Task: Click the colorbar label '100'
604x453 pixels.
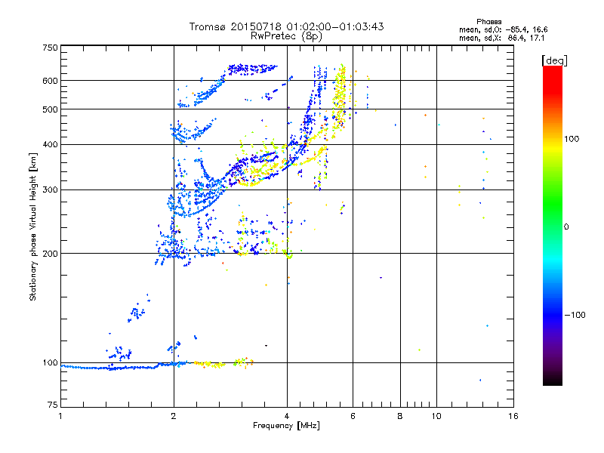Action: tap(572, 139)
